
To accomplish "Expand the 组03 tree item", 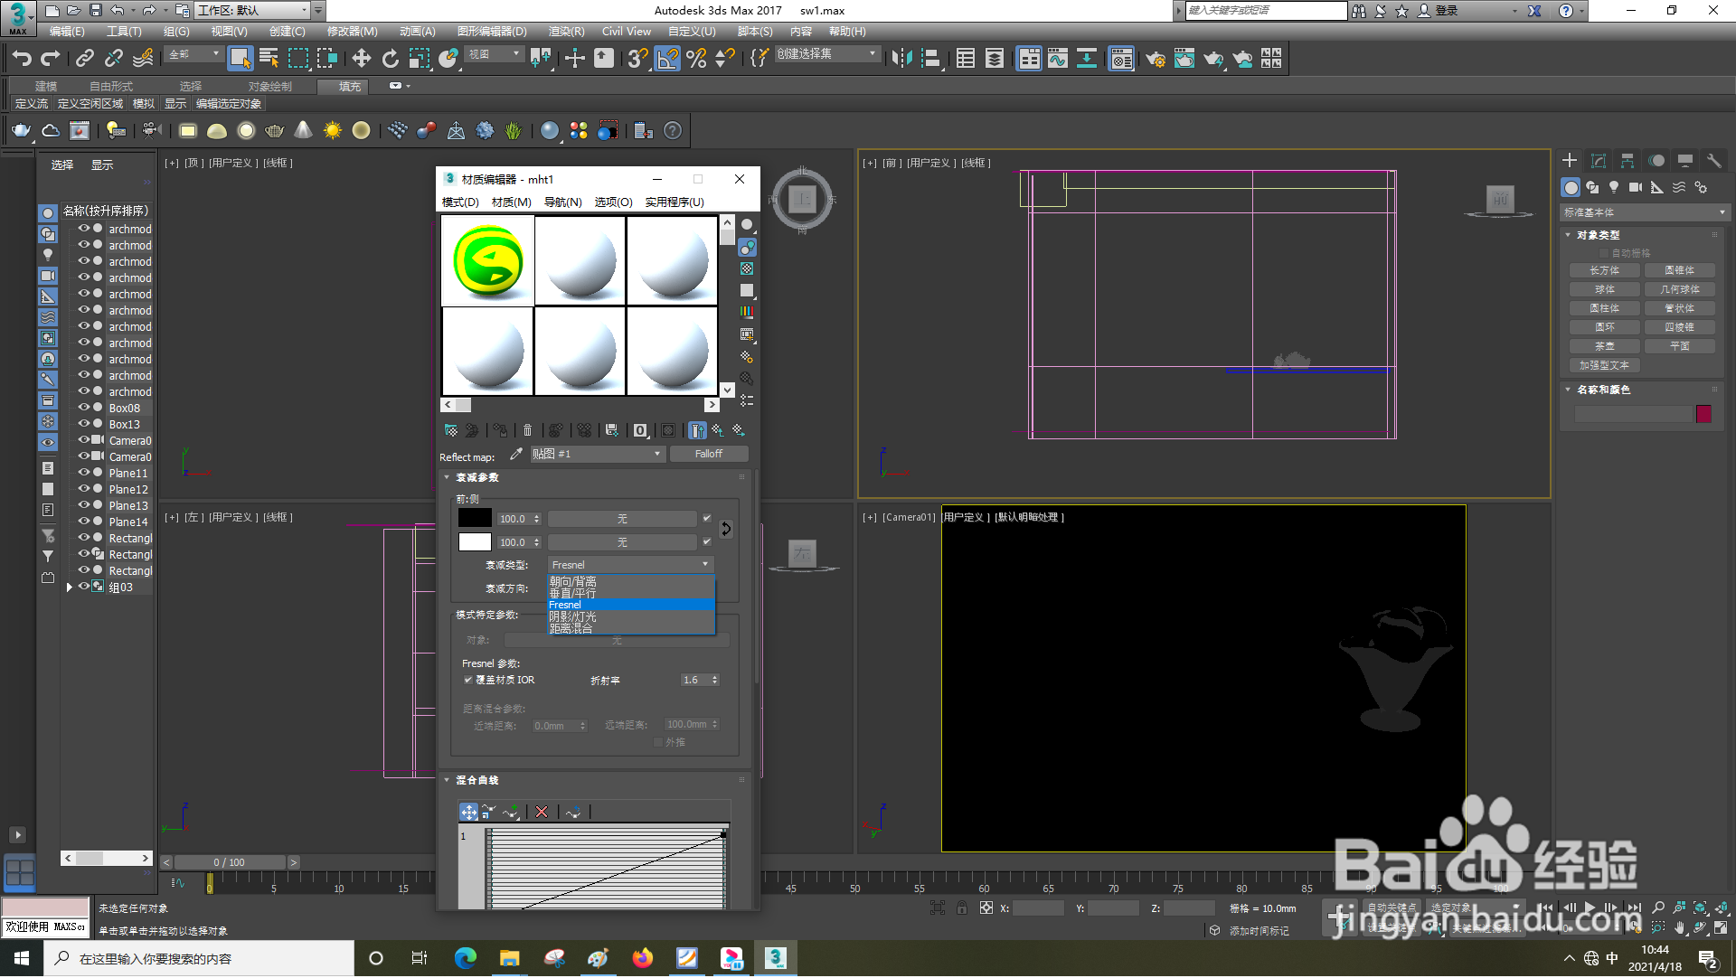I will [70, 588].
